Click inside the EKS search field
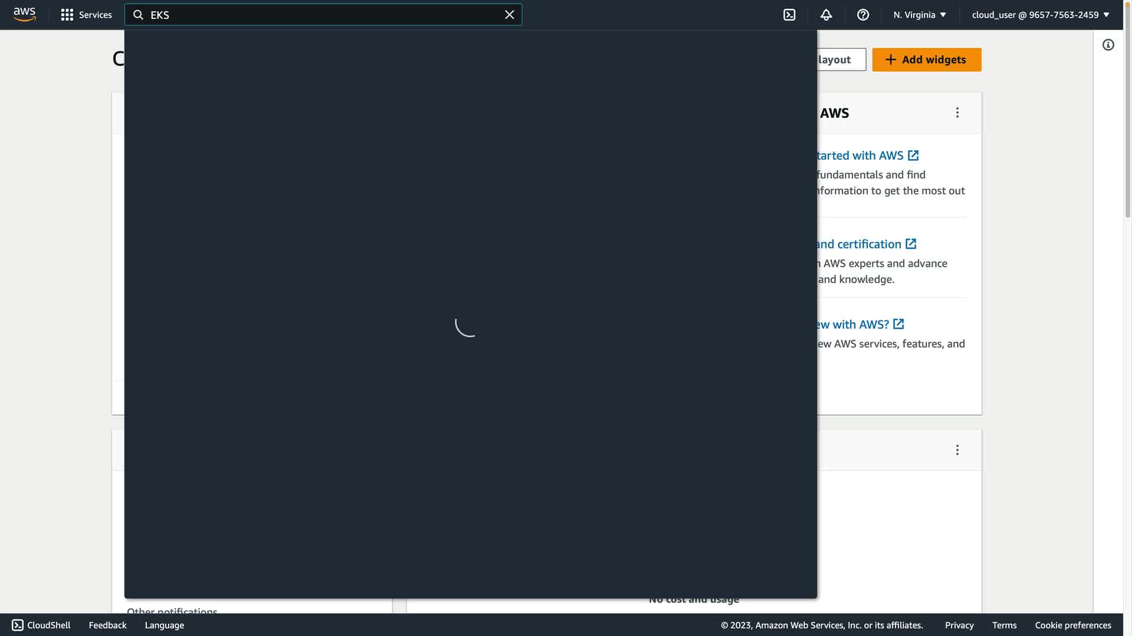Image resolution: width=1132 pixels, height=636 pixels. [x=323, y=15]
